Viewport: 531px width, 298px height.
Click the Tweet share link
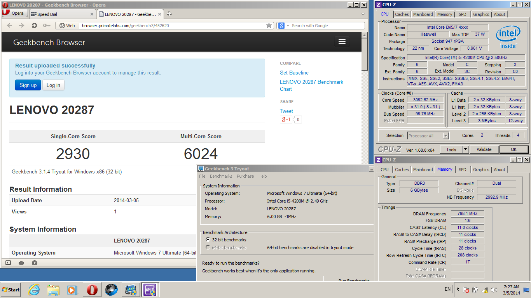click(286, 111)
